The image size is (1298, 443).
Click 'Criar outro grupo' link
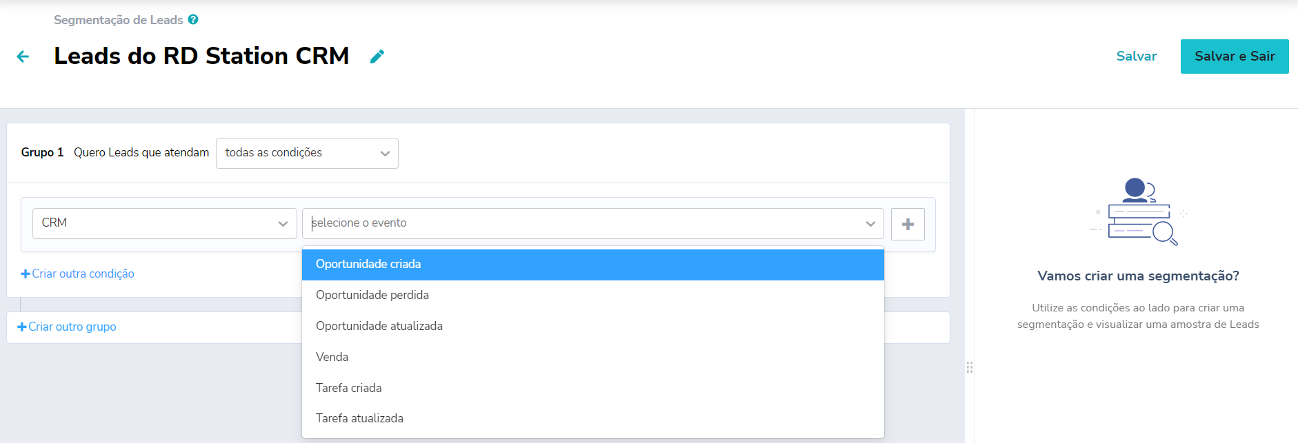[67, 327]
